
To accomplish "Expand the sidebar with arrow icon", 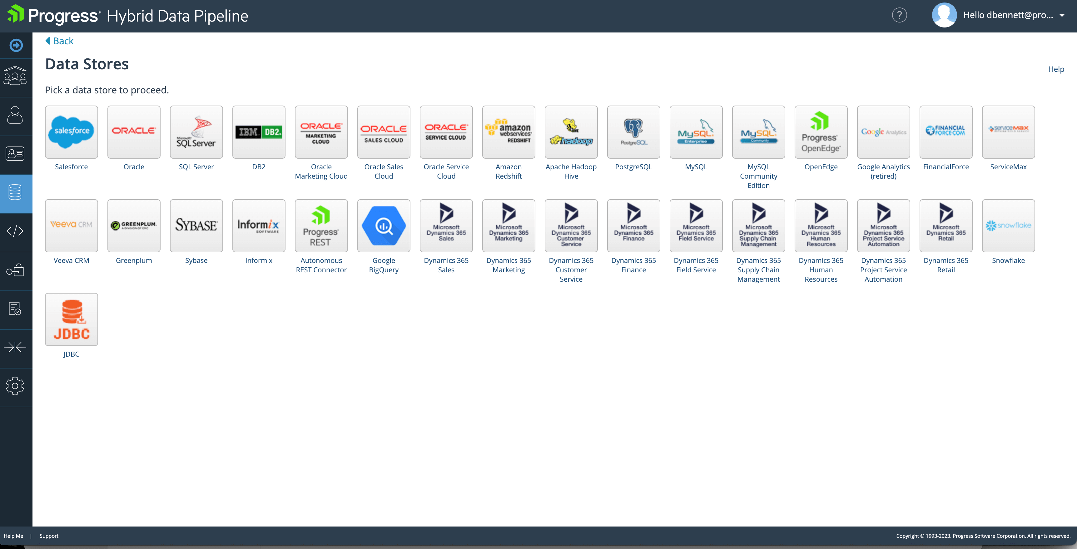I will pyautogui.click(x=16, y=45).
